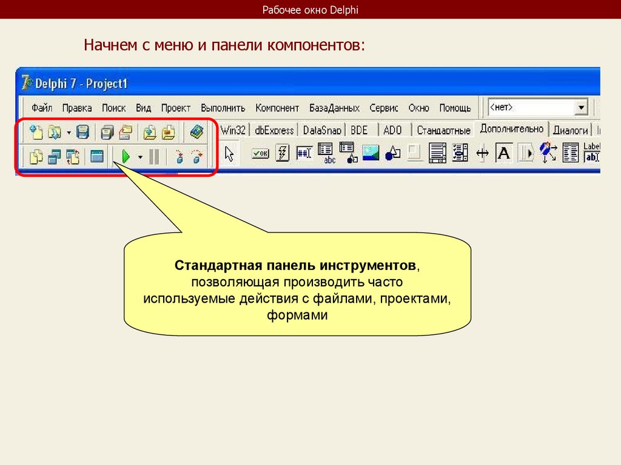The width and height of the screenshot is (621, 465).
Task: Select the Shape component icon
Action: click(x=393, y=153)
